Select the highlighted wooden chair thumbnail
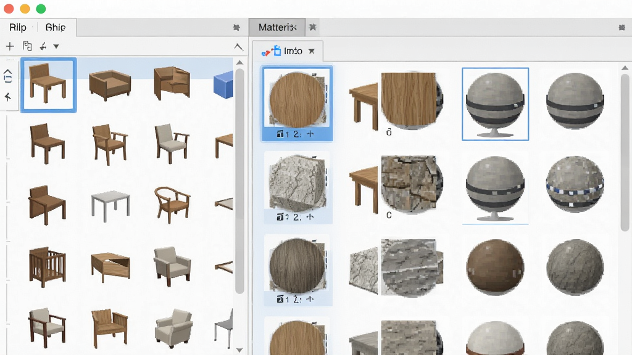This screenshot has height=355, width=632. coord(48,84)
